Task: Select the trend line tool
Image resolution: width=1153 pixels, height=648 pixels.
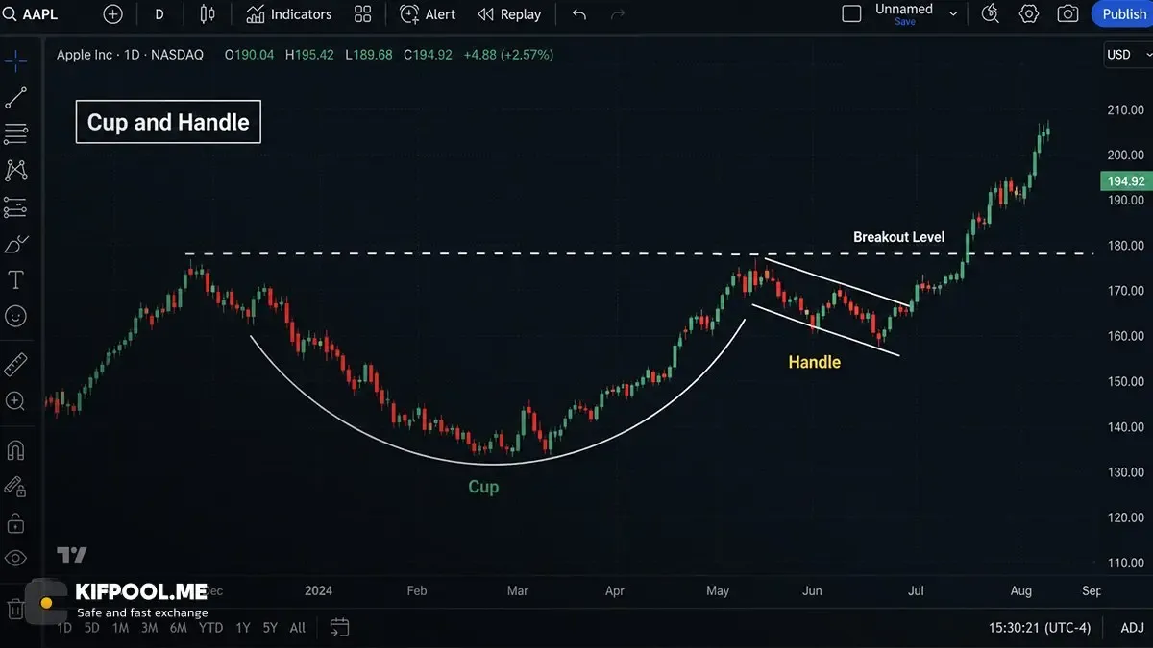Action: 15,97
